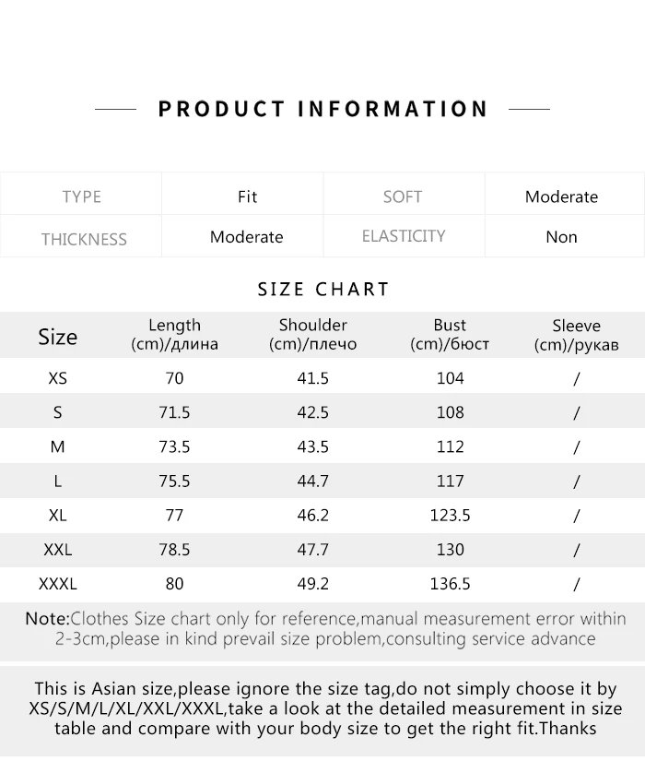Click the XL bust value 123.5

coord(450,515)
